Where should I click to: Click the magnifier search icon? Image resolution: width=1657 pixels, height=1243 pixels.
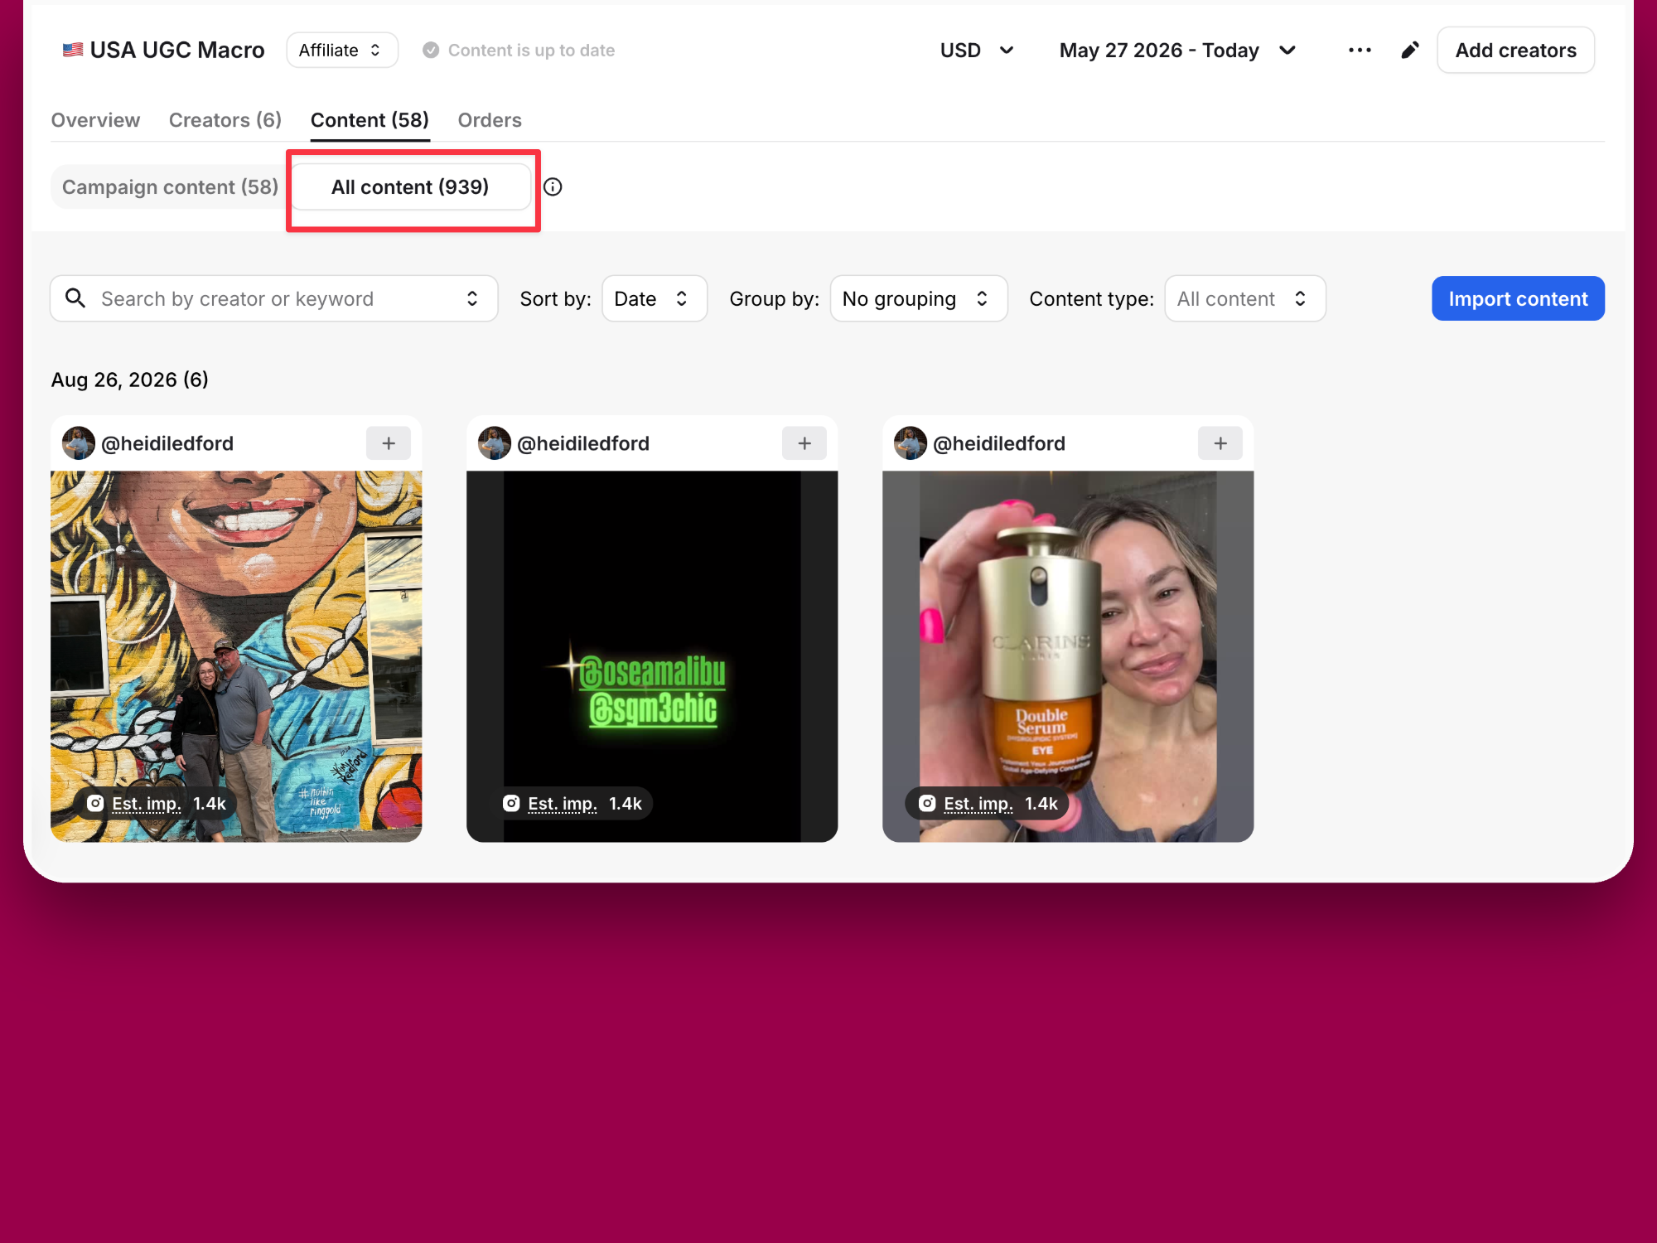coord(75,298)
